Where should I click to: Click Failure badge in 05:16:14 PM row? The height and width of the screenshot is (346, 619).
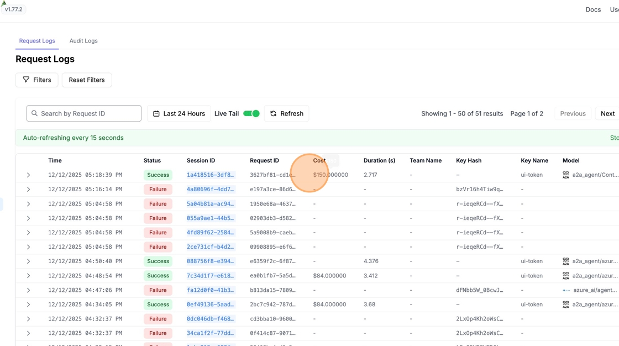(158, 189)
